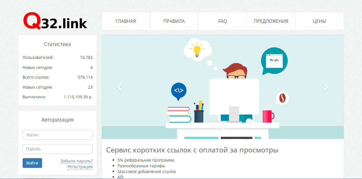Go to the ЦЕНЫ pricing page
Image resolution: width=362 pixels, height=179 pixels.
pyautogui.click(x=319, y=21)
